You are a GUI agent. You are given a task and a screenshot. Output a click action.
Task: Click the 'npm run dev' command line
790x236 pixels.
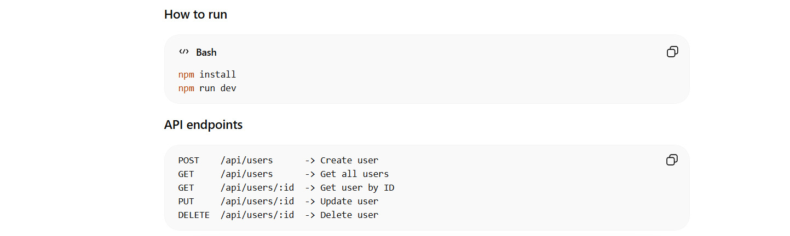pyautogui.click(x=207, y=88)
